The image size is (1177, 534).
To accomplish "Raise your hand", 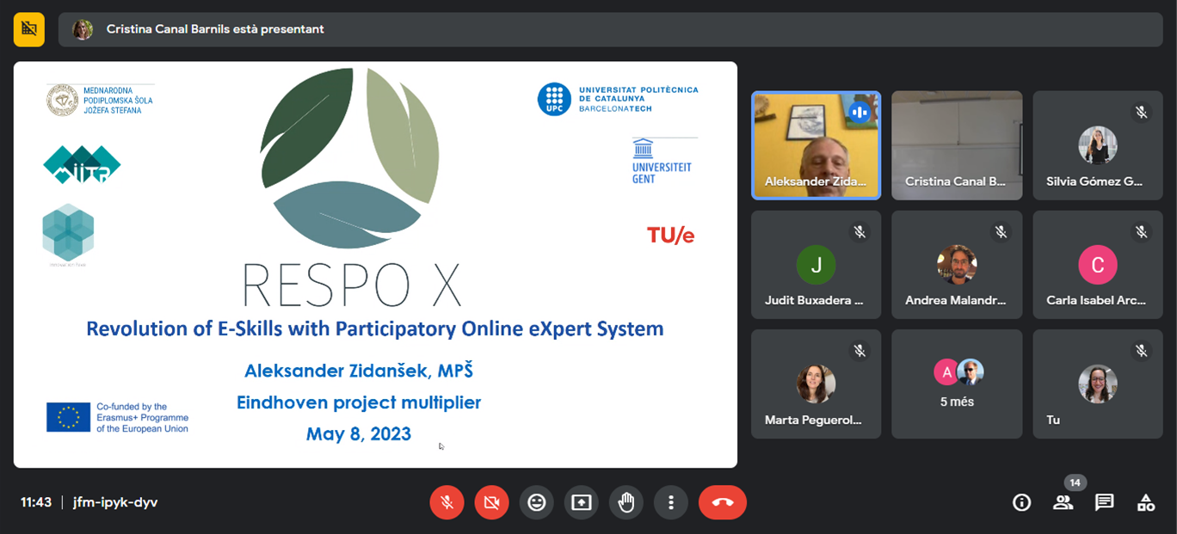I will 626,502.
